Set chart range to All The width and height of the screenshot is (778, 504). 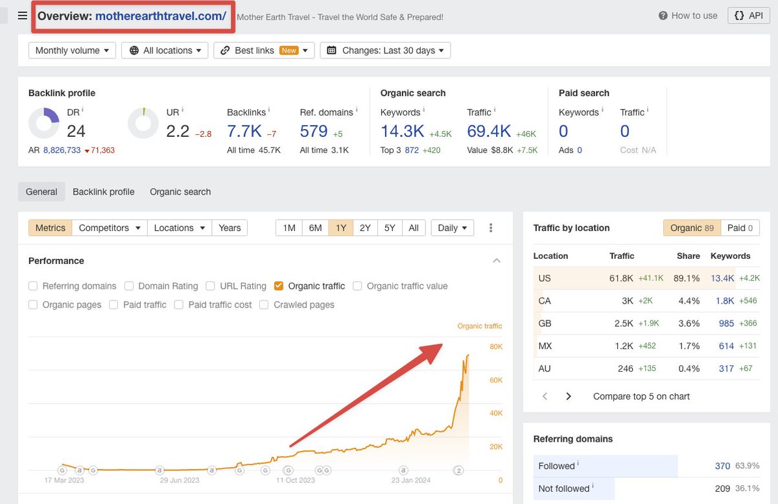click(x=414, y=228)
